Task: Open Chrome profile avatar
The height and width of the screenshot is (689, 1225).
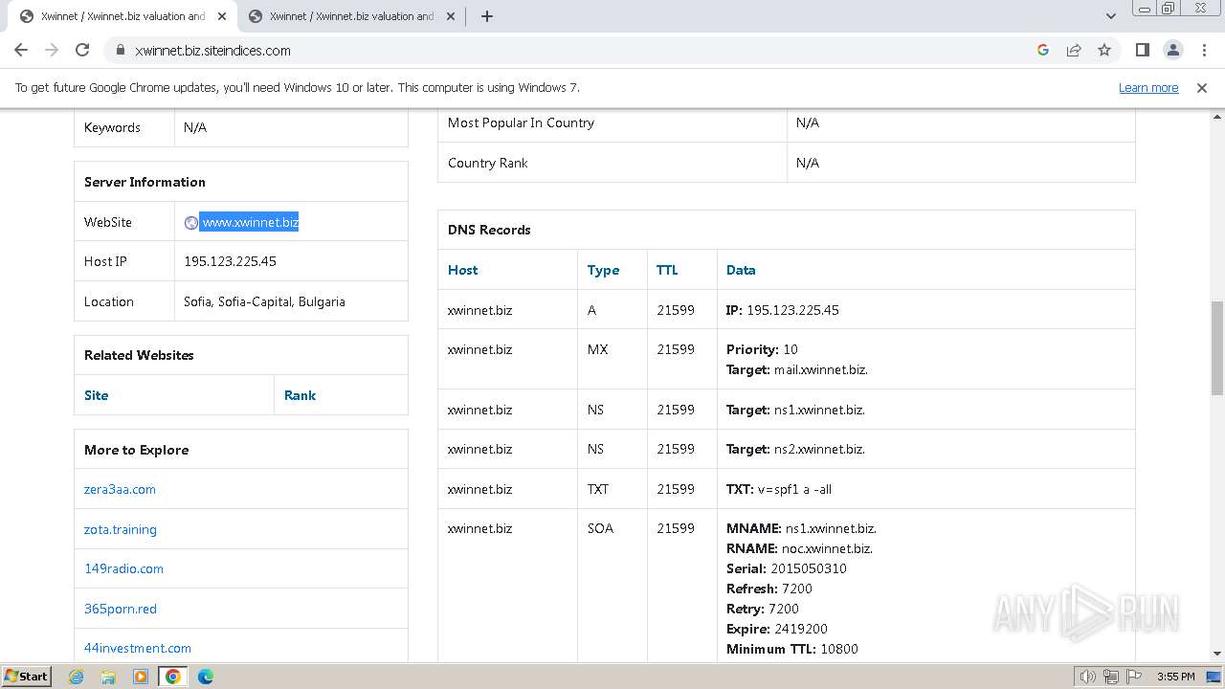Action: click(x=1172, y=50)
